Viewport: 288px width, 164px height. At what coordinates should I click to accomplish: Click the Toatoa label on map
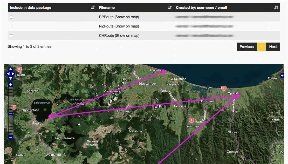point(275,120)
